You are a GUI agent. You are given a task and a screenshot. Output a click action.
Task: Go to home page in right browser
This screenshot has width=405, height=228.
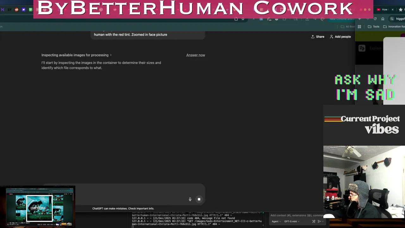pyautogui.click(x=383, y=19)
